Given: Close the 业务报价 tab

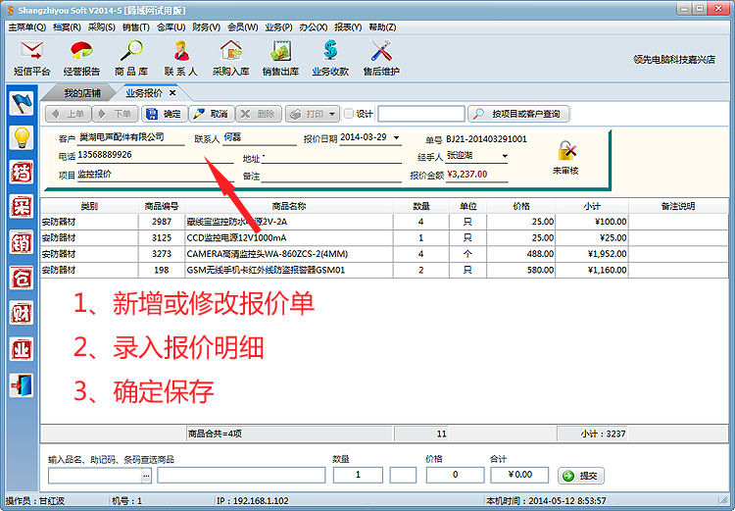Looking at the screenshot, I should [172, 93].
